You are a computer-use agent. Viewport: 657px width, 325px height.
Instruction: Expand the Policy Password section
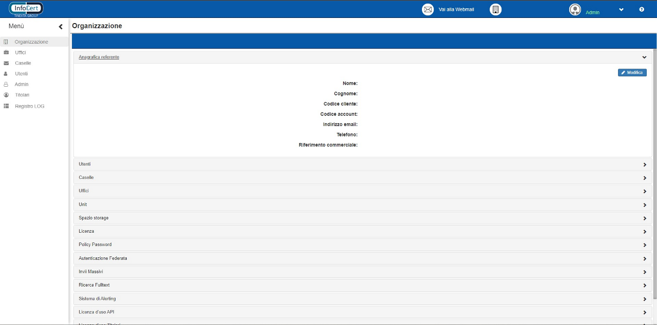pyautogui.click(x=645, y=245)
